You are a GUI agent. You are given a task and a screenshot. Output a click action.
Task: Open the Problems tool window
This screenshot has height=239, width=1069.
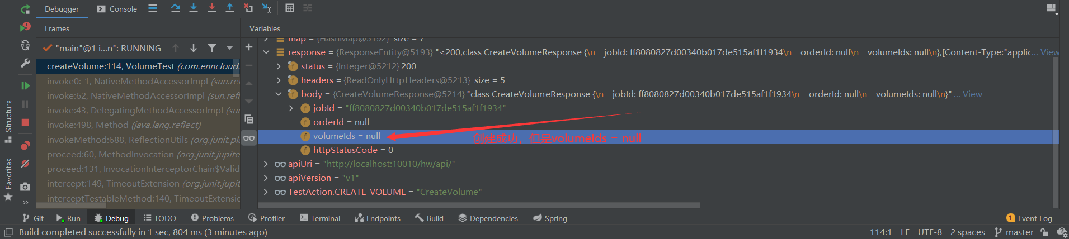(x=212, y=218)
